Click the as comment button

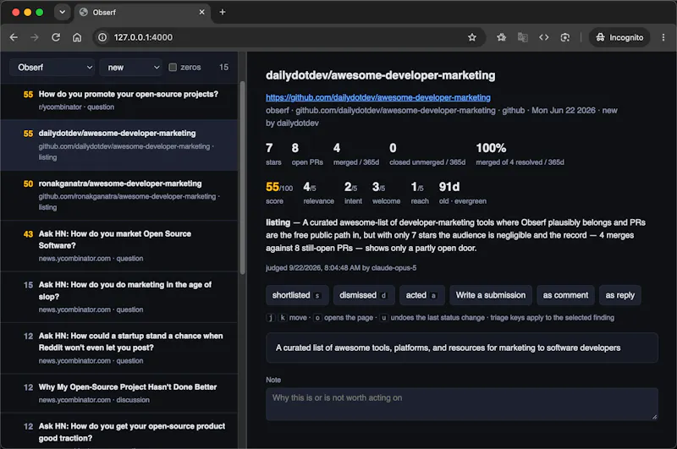pyautogui.click(x=565, y=295)
